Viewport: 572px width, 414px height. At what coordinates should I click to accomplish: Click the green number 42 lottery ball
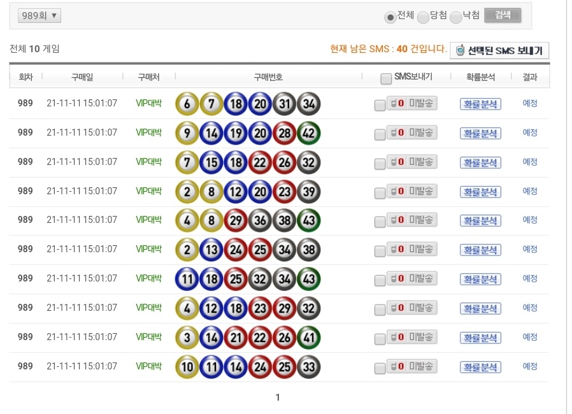coord(309,133)
